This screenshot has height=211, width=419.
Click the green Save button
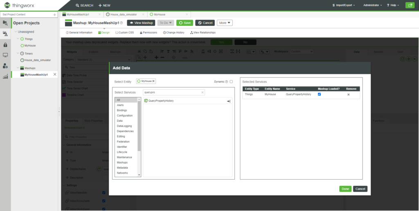[x=185, y=23]
